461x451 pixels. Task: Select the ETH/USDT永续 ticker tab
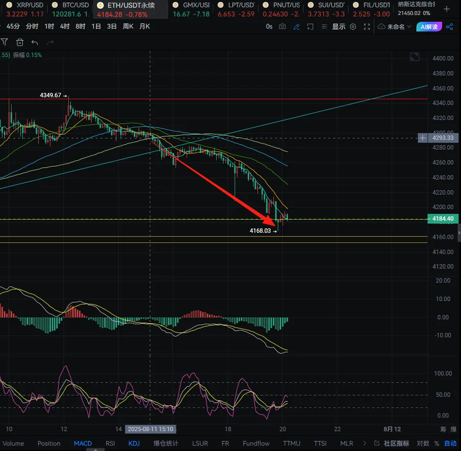coord(130,9)
